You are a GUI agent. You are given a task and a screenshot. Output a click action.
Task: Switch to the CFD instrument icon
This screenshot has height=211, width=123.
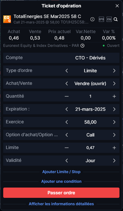(x=101, y=19)
